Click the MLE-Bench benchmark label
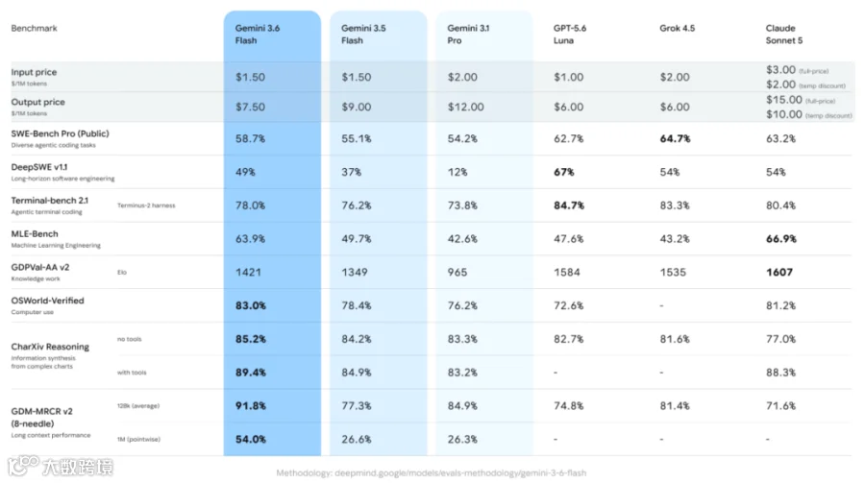This screenshot has height=483, width=865. pyautogui.click(x=35, y=233)
